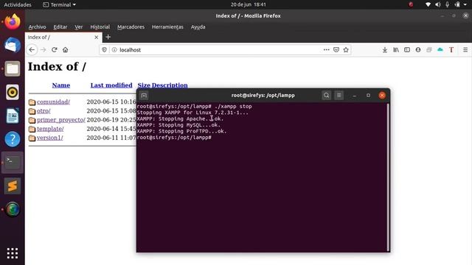Open the template/ folder link
The width and height of the screenshot is (472, 265).
coord(50,129)
